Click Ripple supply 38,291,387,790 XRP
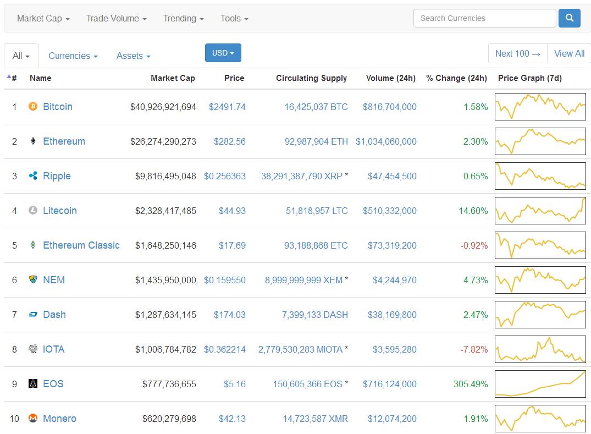 click(x=302, y=176)
